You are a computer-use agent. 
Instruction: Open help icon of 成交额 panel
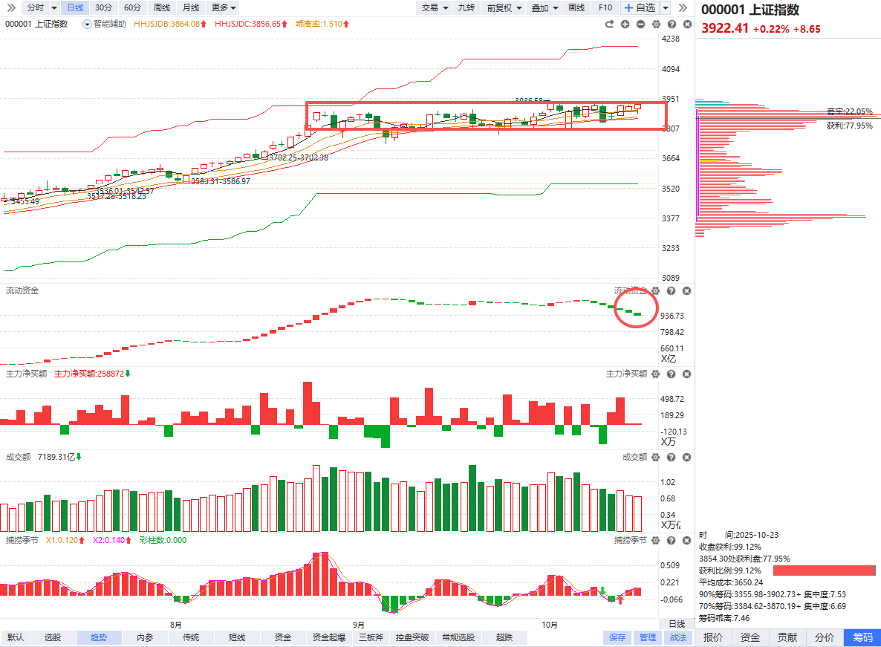671,457
